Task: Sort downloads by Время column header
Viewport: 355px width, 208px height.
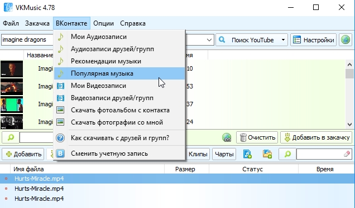Action: [x=326, y=169]
